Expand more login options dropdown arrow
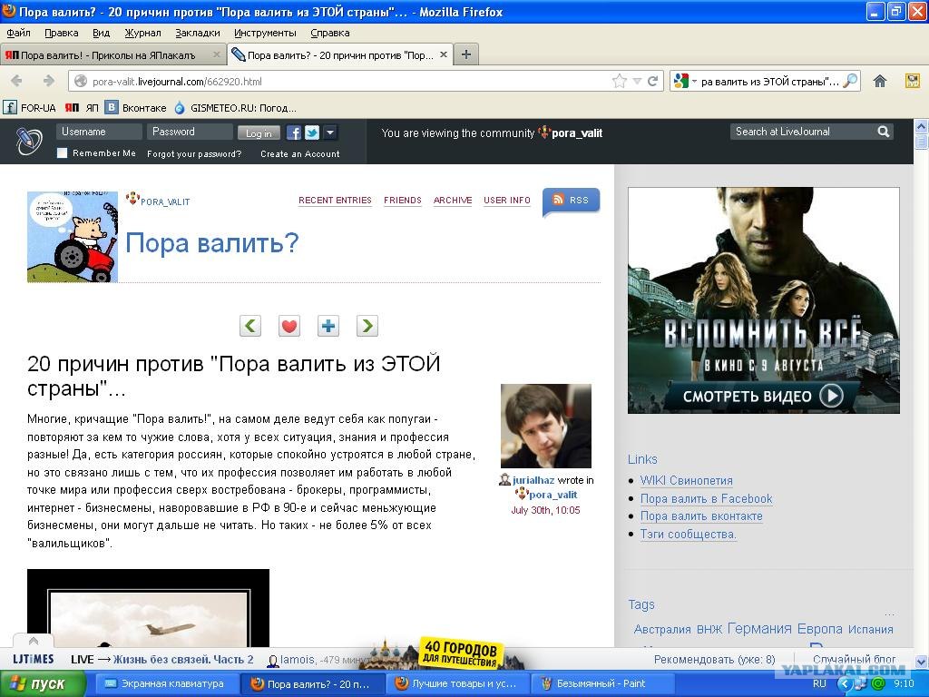The width and height of the screenshot is (929, 697). tap(330, 133)
